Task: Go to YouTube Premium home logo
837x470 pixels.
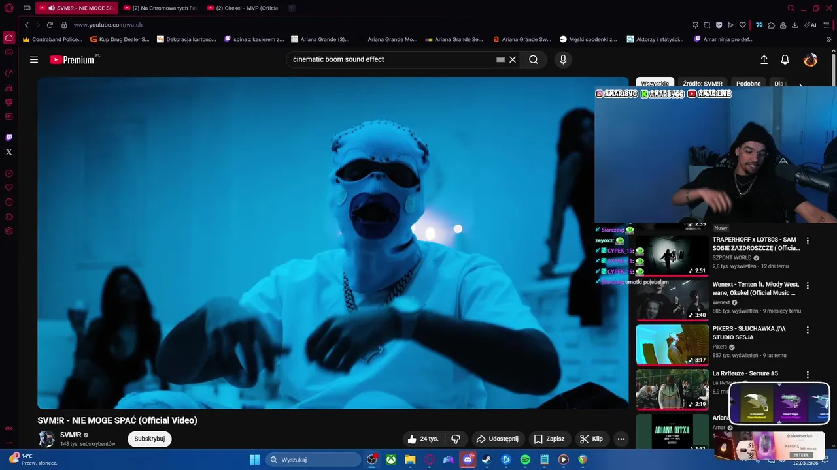Action: pyautogui.click(x=72, y=59)
